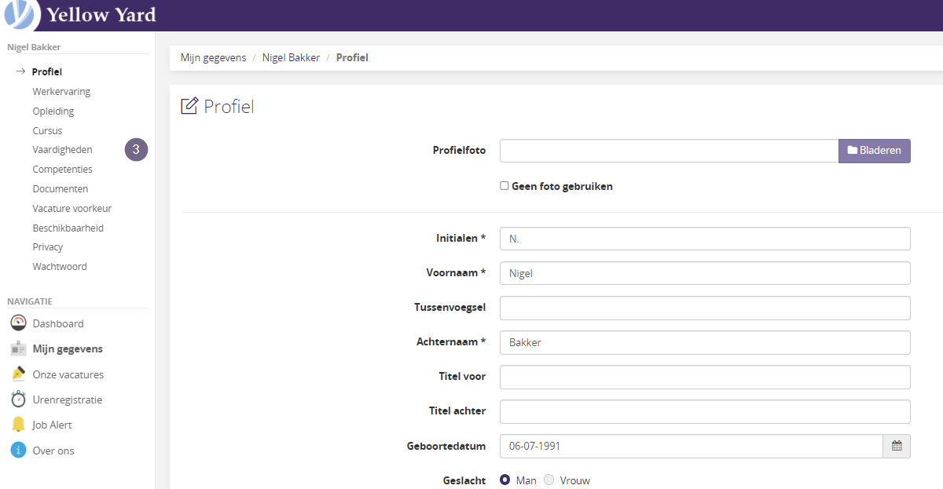The width and height of the screenshot is (943, 489).
Task: Go to the Vaardigheden section
Action: (62, 149)
